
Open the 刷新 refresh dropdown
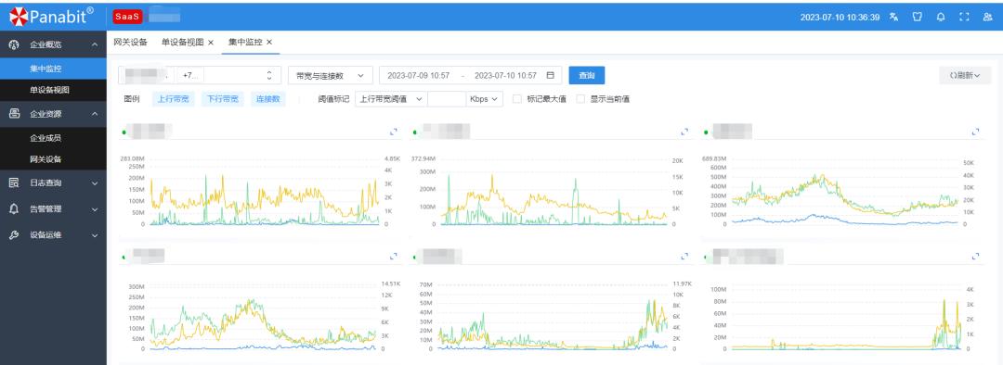965,75
